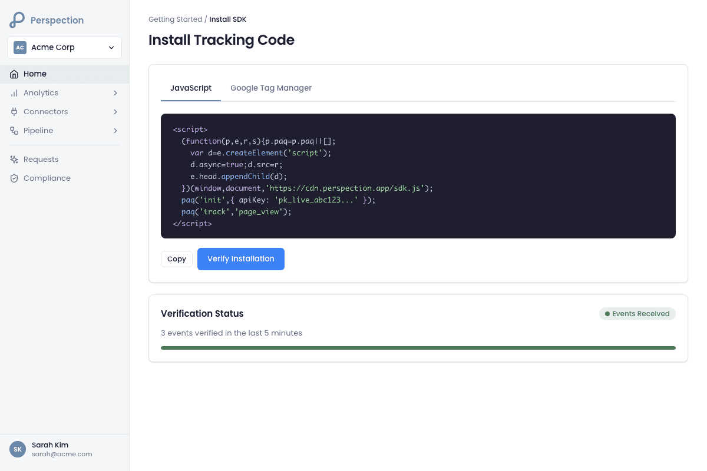Click the Perspection brand name
Screen dimensions: 707x471
coord(57,20)
